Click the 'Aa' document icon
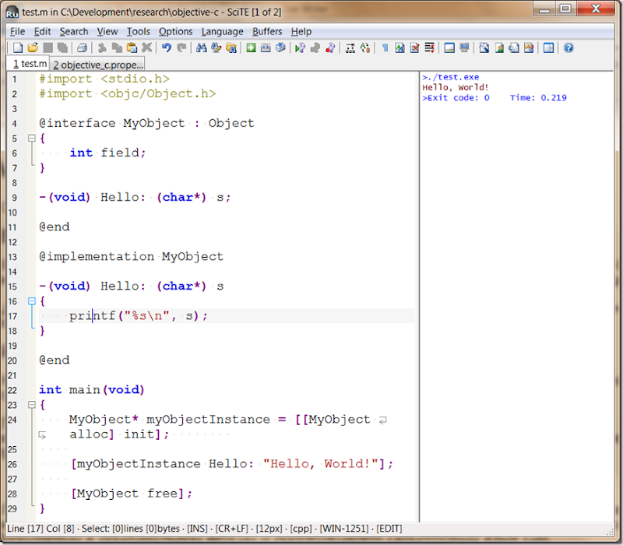 click(x=399, y=48)
